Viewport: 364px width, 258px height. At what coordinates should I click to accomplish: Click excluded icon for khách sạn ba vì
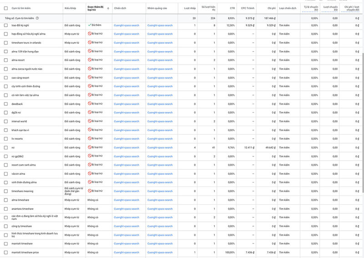(x=90, y=130)
